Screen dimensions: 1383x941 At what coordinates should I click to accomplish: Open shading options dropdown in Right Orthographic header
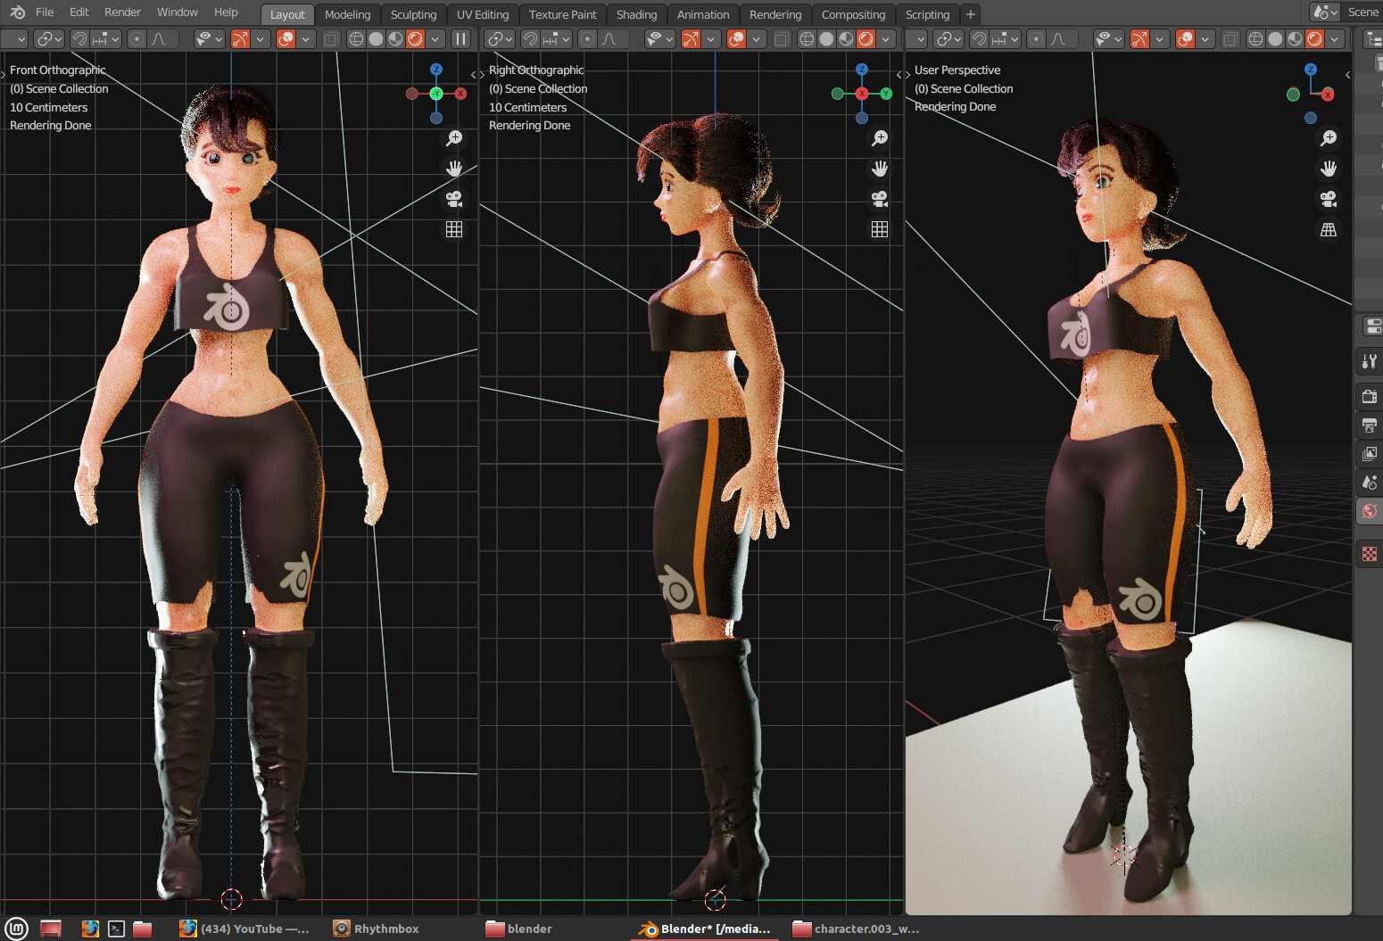click(885, 39)
